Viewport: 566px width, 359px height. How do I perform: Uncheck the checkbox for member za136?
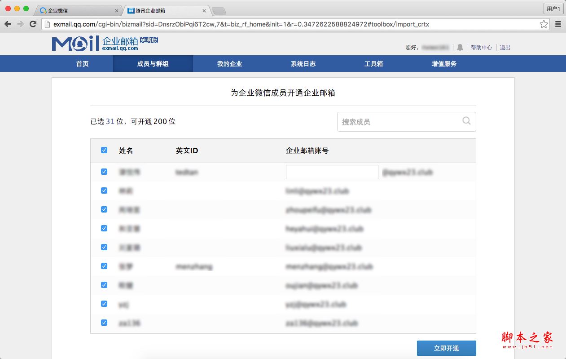click(x=104, y=322)
